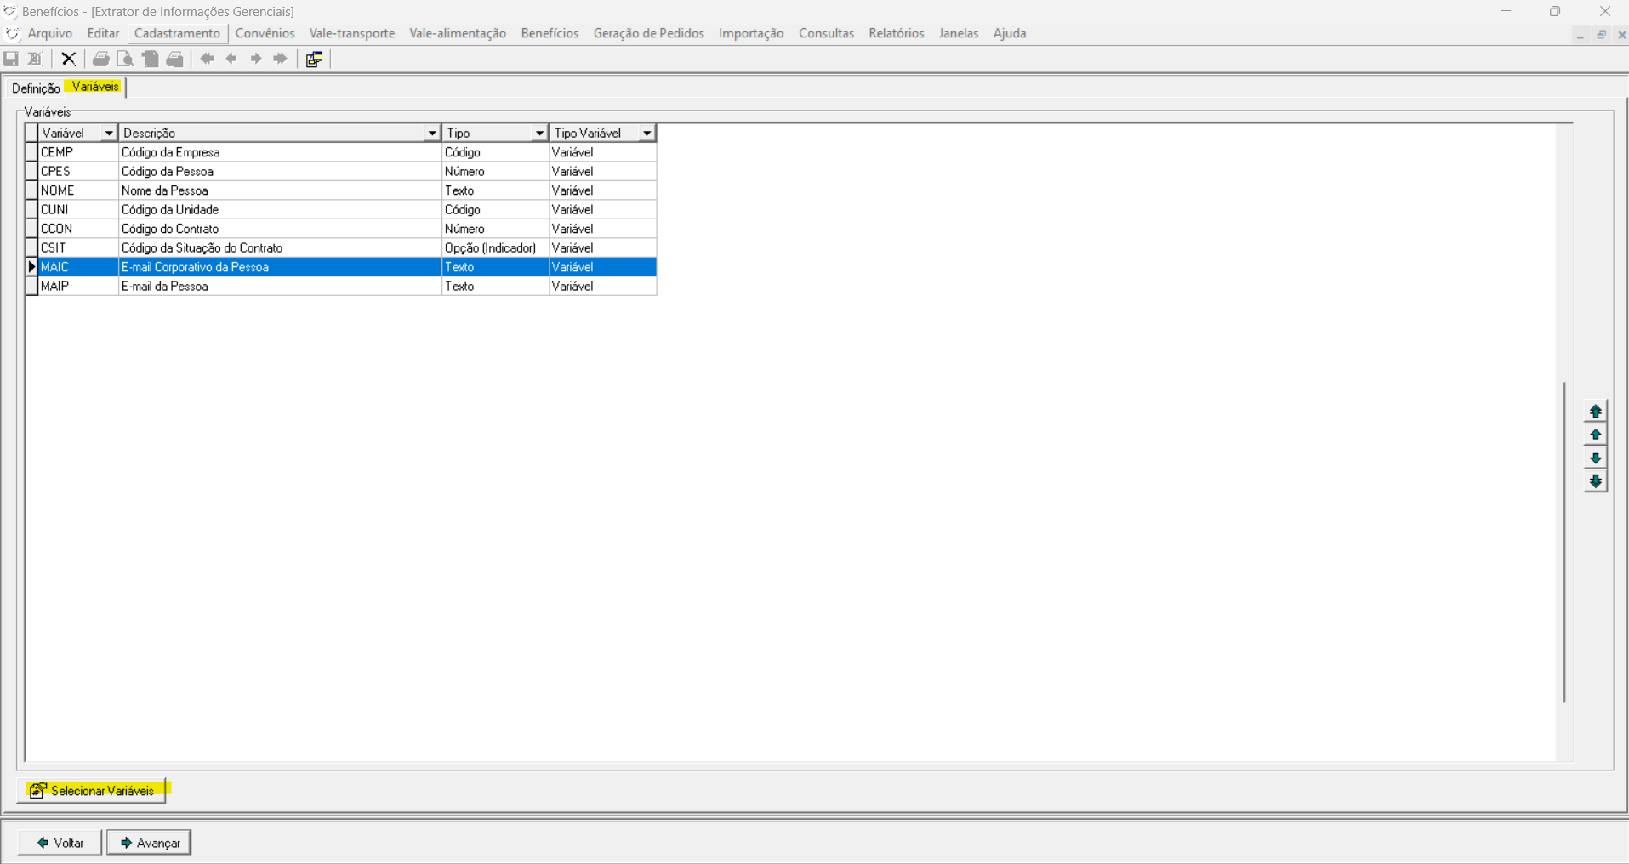The height and width of the screenshot is (864, 1629).
Task: Switch to the Definição tab
Action: 36,88
